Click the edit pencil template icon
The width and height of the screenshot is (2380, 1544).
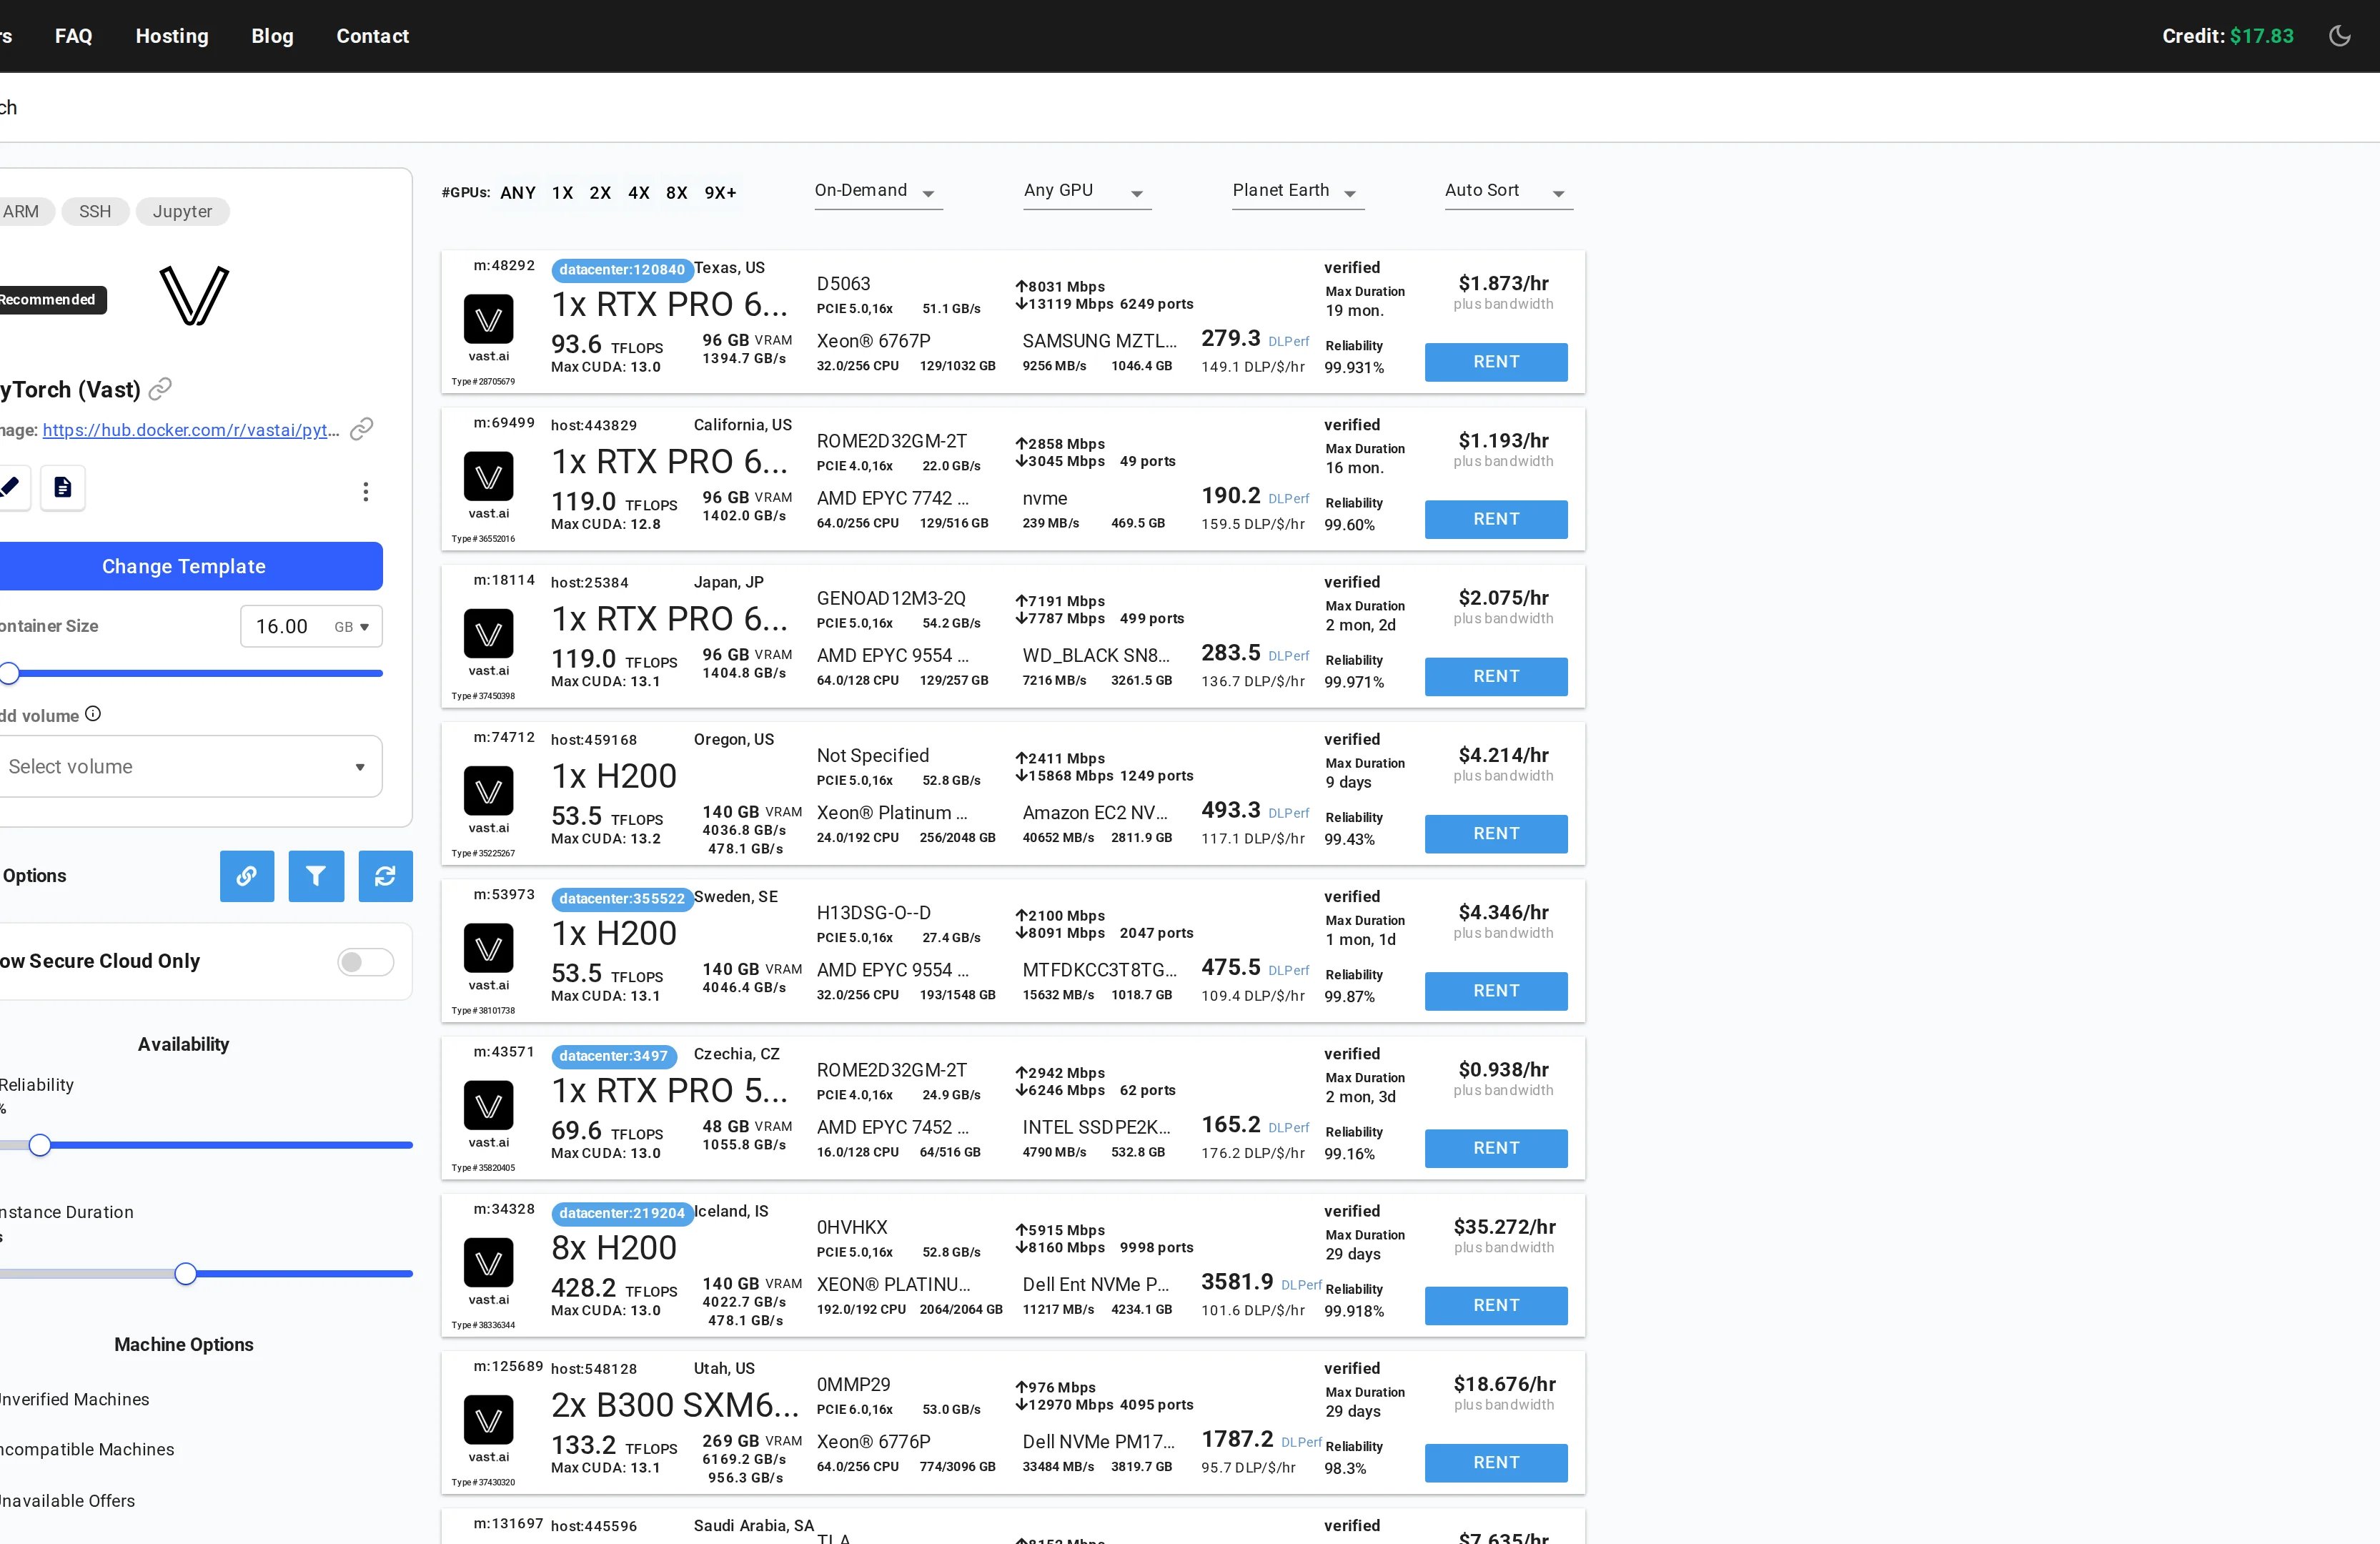click(10, 487)
